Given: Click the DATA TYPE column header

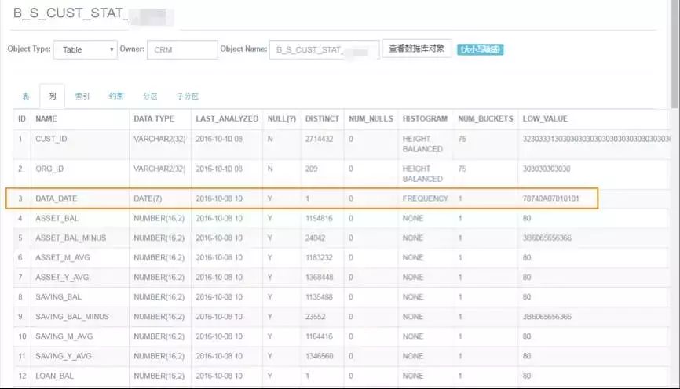Looking at the screenshot, I should (154, 118).
